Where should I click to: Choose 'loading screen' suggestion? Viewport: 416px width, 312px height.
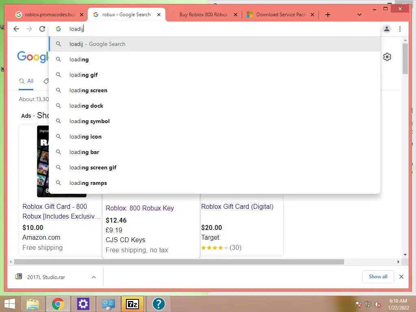coord(214,90)
